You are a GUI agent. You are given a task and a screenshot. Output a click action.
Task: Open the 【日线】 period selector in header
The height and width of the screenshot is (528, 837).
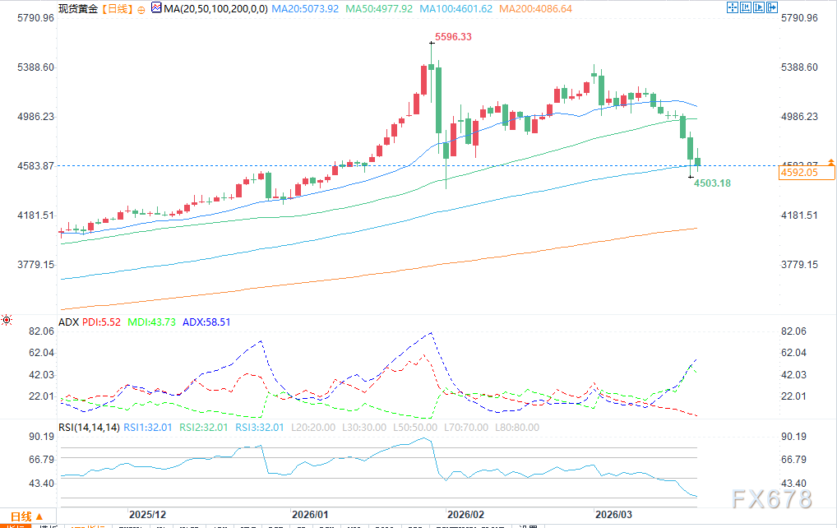point(115,9)
